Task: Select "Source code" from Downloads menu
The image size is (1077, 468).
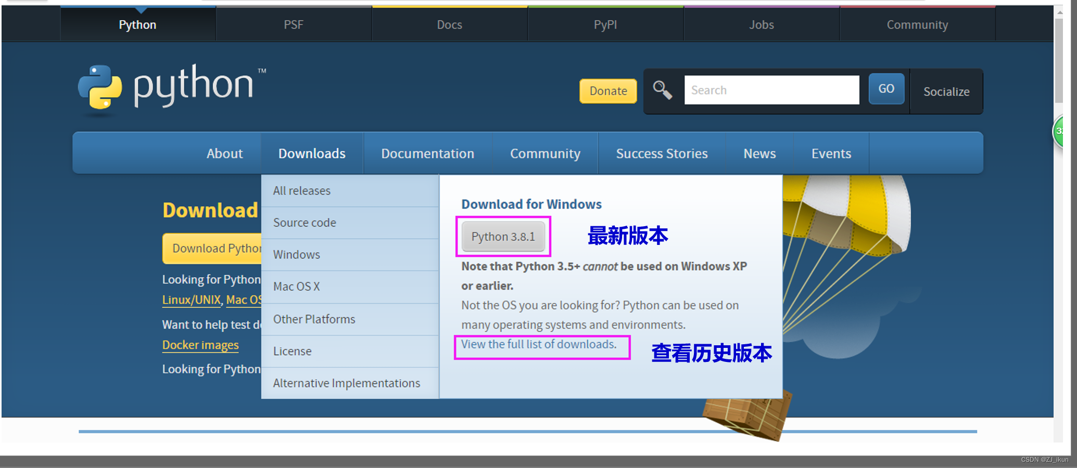Action: coord(304,223)
